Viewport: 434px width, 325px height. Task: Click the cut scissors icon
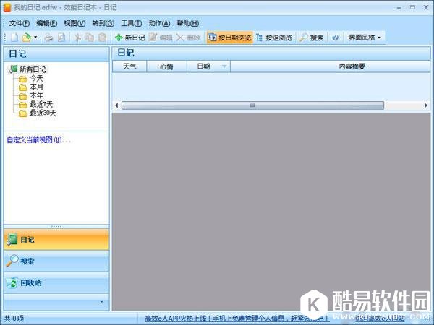point(78,38)
